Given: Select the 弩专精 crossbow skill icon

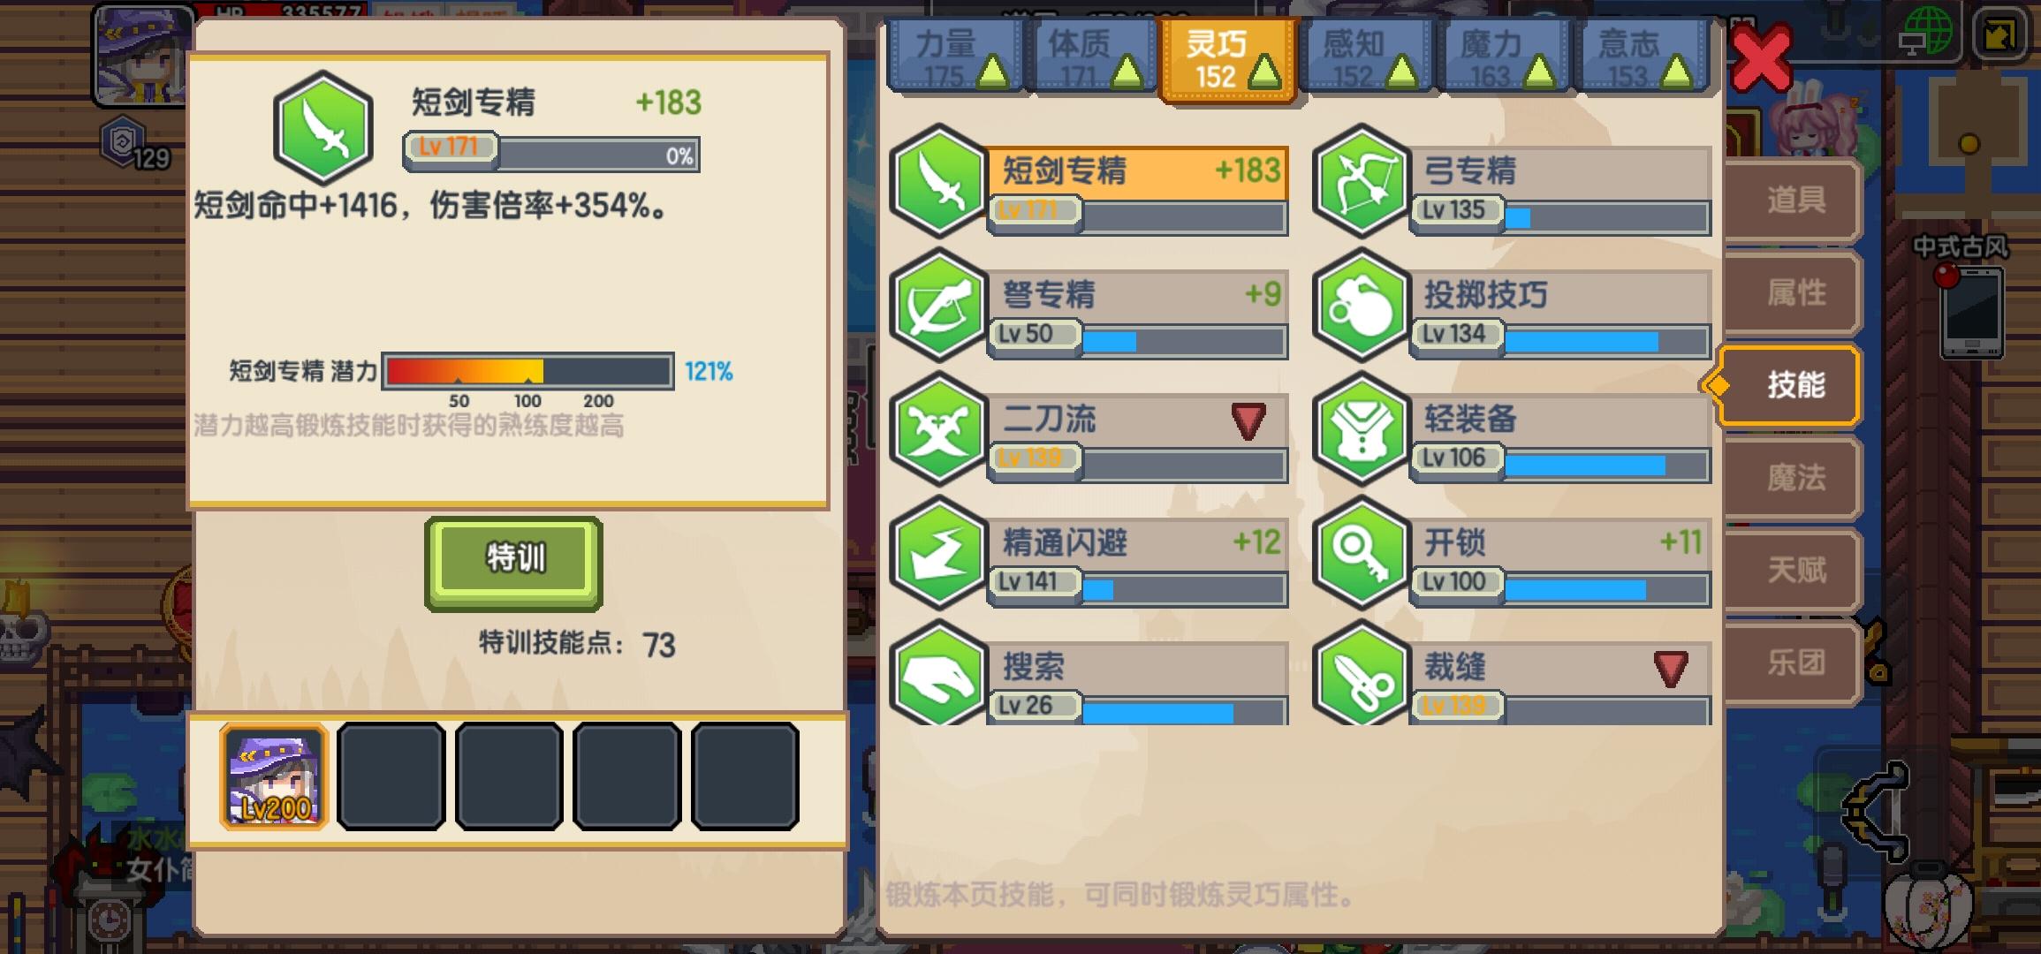Looking at the screenshot, I should tap(938, 306).
